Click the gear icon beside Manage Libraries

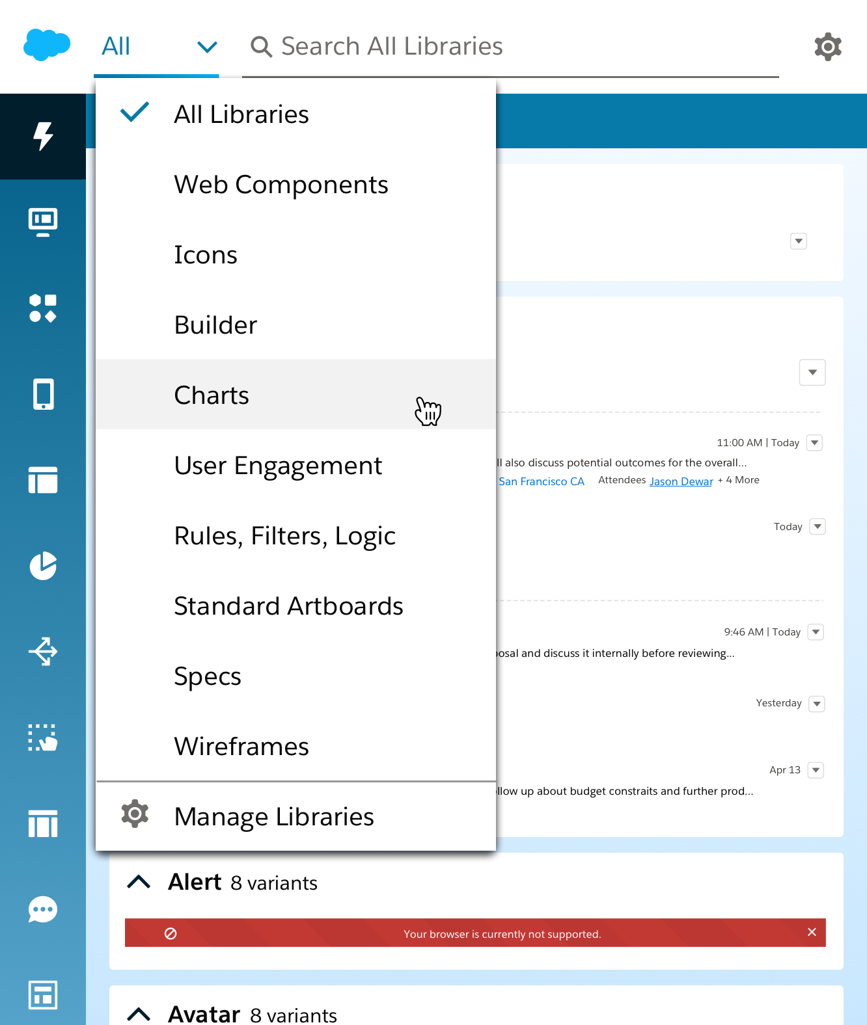[x=135, y=814]
